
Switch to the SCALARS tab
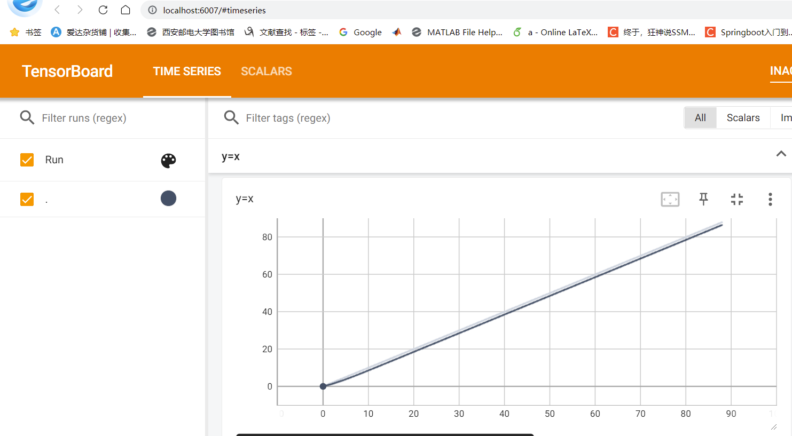pos(266,71)
